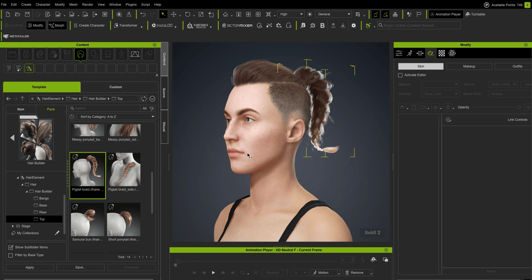Select the Texture checkerboard tab in Modify
Image resolution: width=532 pixels, height=280 pixels.
(442, 53)
